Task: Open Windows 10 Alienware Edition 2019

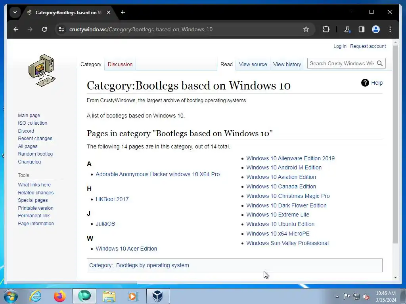Action: [x=291, y=158]
